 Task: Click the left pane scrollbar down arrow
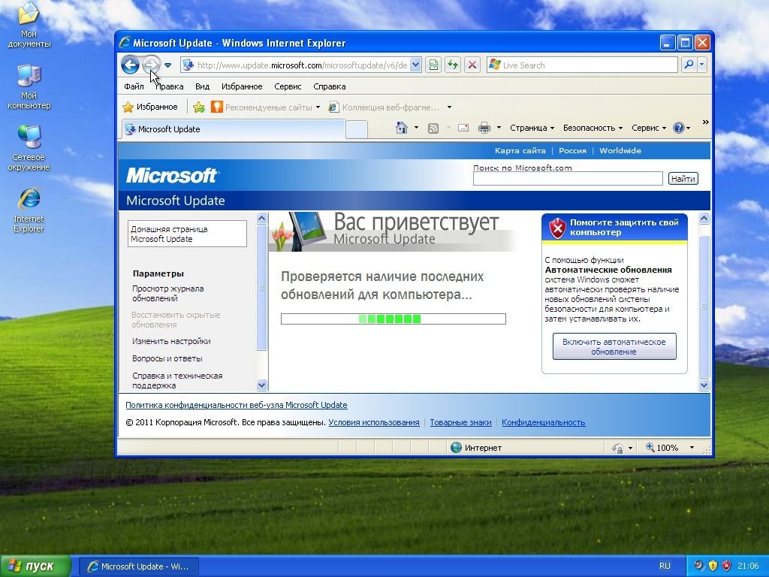tap(262, 385)
